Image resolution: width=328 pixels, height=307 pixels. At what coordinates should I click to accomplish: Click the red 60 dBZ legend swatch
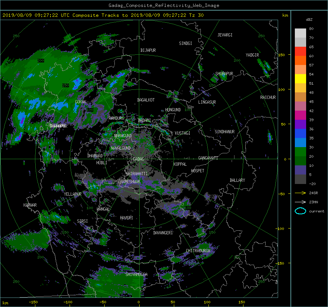click(300, 51)
